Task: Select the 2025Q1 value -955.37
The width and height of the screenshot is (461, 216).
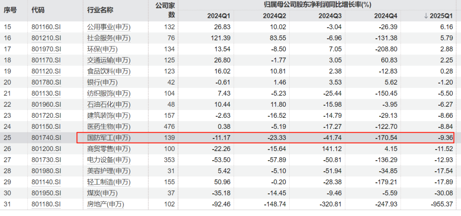Action: click(x=442, y=204)
